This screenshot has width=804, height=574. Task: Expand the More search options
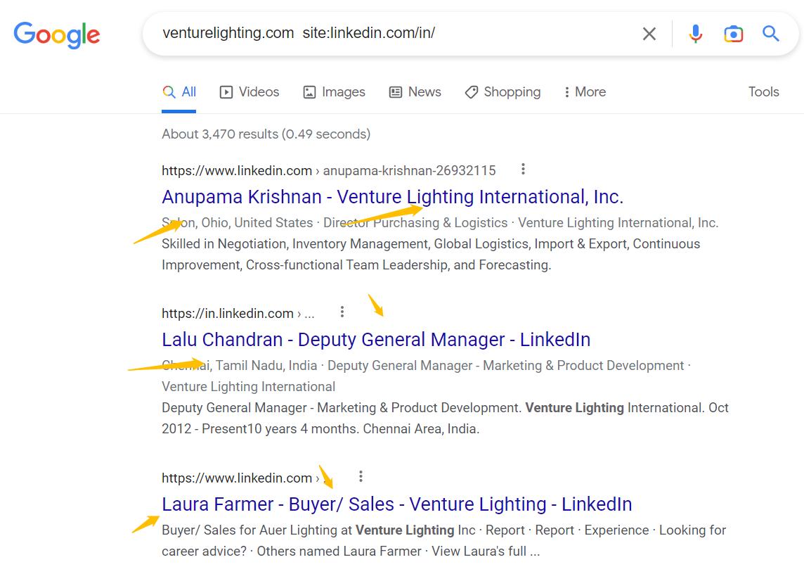(585, 92)
